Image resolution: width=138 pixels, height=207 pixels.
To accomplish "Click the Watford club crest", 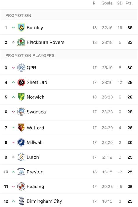I will pyautogui.click(x=21, y=128).
